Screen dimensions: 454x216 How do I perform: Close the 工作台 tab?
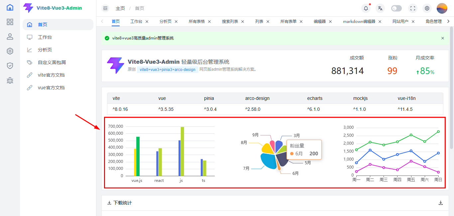(x=147, y=21)
